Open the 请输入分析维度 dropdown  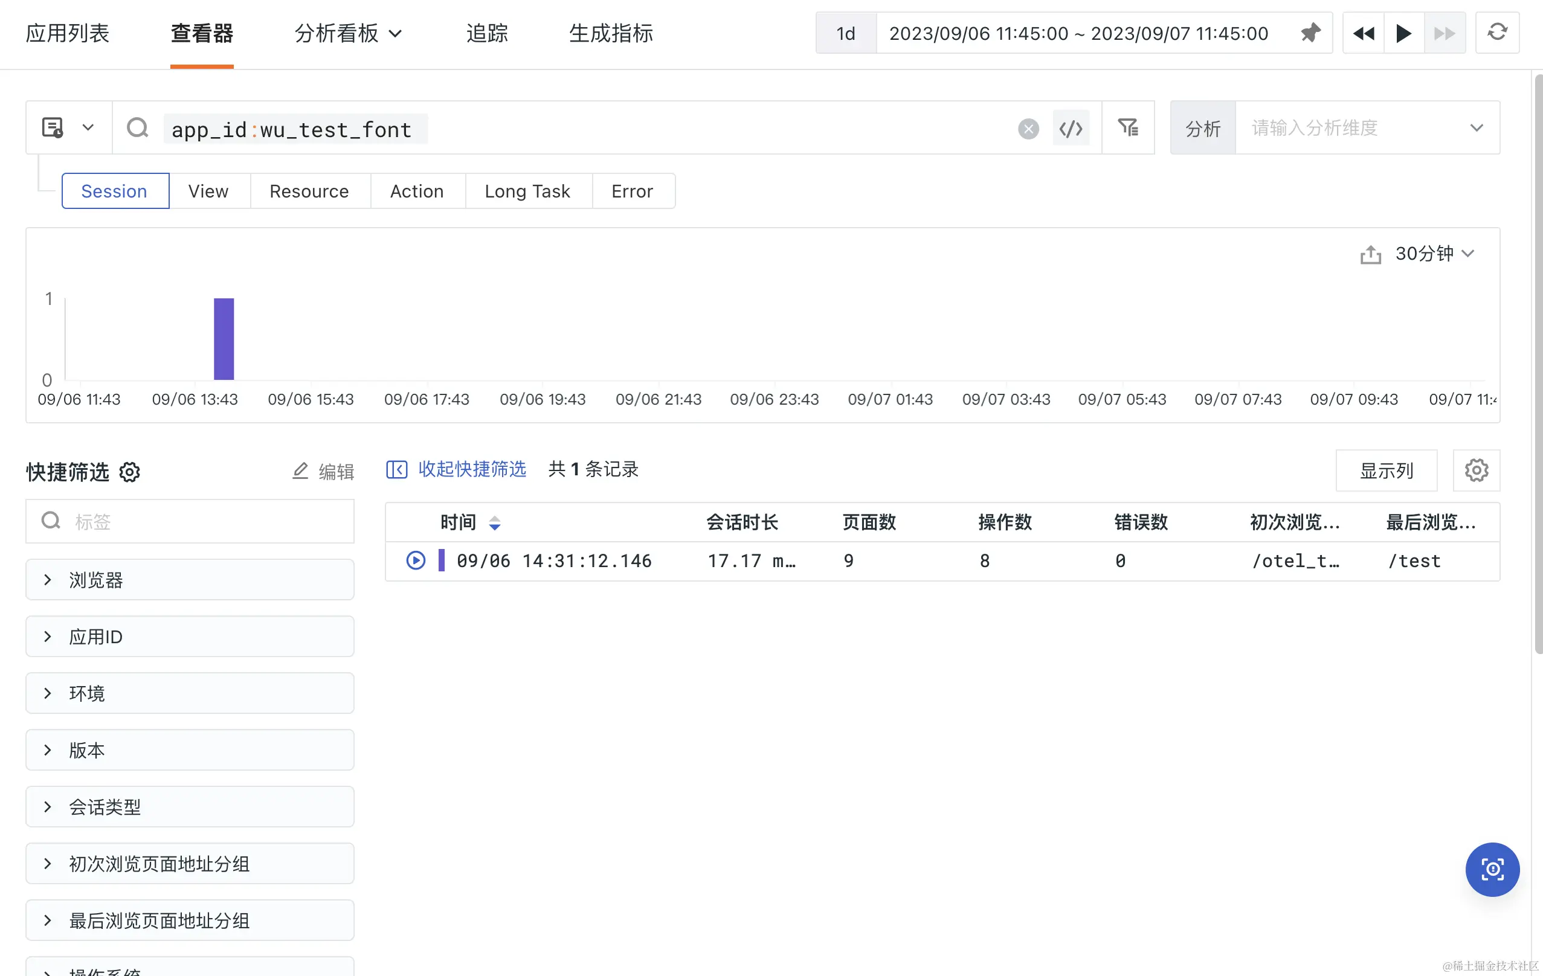1367,127
